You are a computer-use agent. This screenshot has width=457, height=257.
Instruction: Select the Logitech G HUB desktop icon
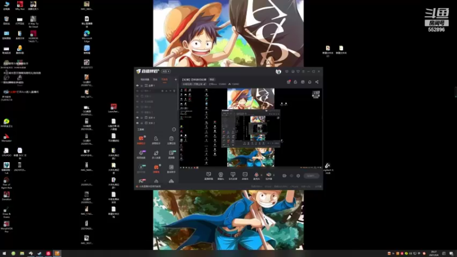pos(327,168)
